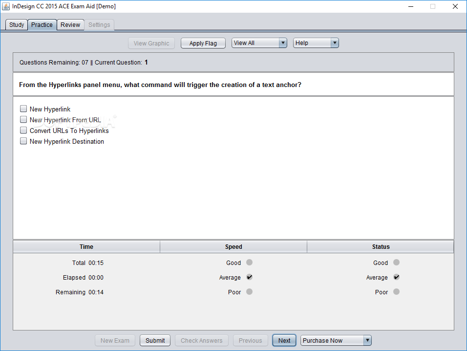Switch to the Review tab

pos(70,25)
